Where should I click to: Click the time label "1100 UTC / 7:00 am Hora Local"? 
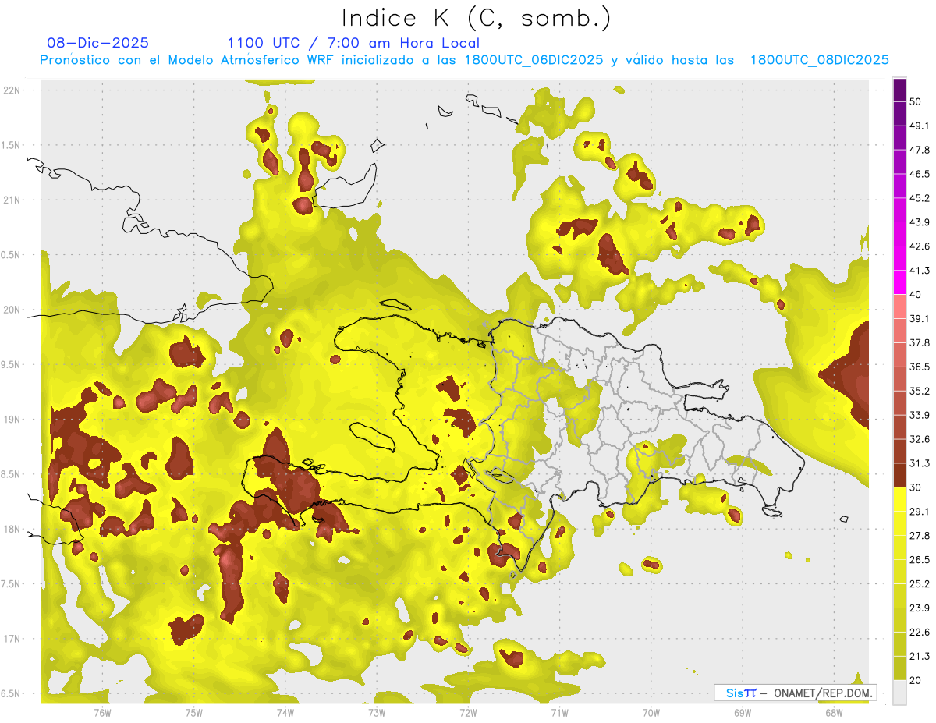point(353,43)
